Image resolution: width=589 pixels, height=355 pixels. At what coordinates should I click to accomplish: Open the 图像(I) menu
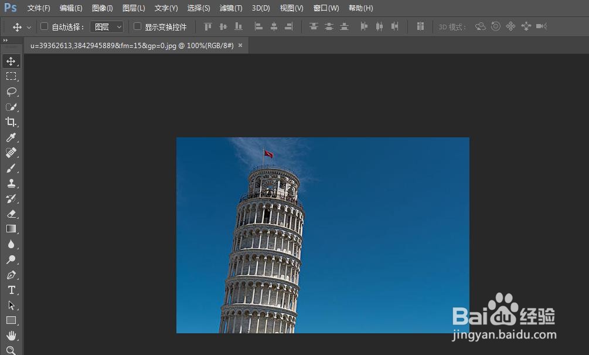[x=102, y=8]
